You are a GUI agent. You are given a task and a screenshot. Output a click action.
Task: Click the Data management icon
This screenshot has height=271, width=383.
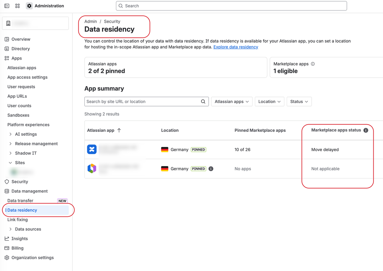[x=7, y=191]
